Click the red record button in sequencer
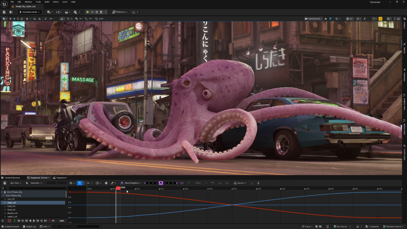 point(9,221)
